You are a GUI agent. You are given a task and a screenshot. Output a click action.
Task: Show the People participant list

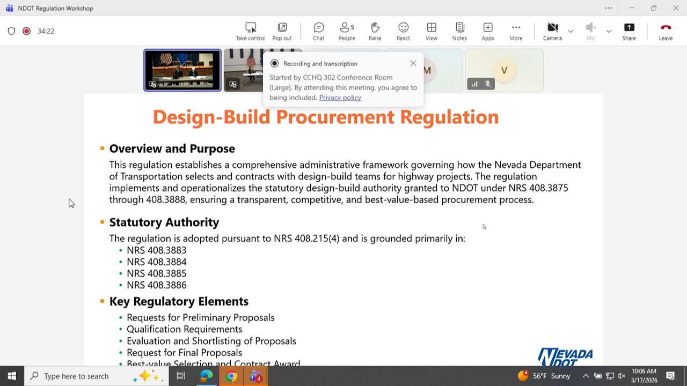click(347, 32)
